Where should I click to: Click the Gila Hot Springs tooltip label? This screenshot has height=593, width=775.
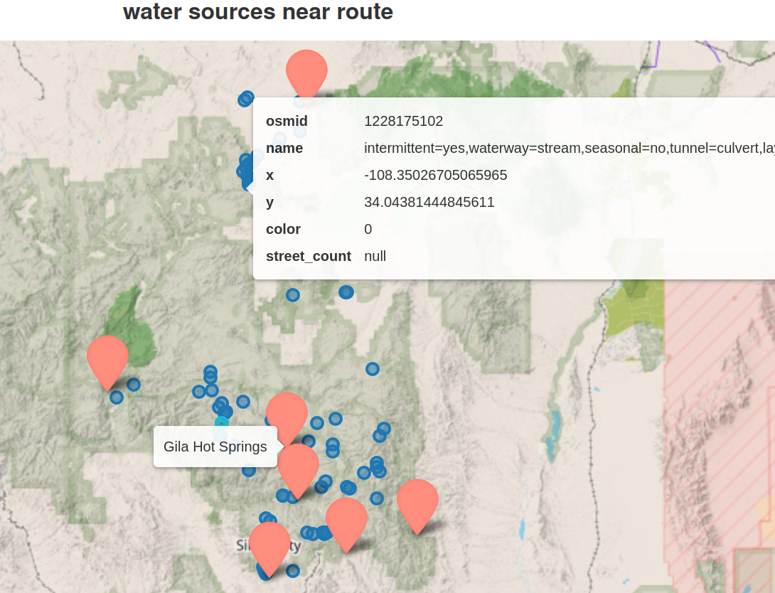point(215,446)
